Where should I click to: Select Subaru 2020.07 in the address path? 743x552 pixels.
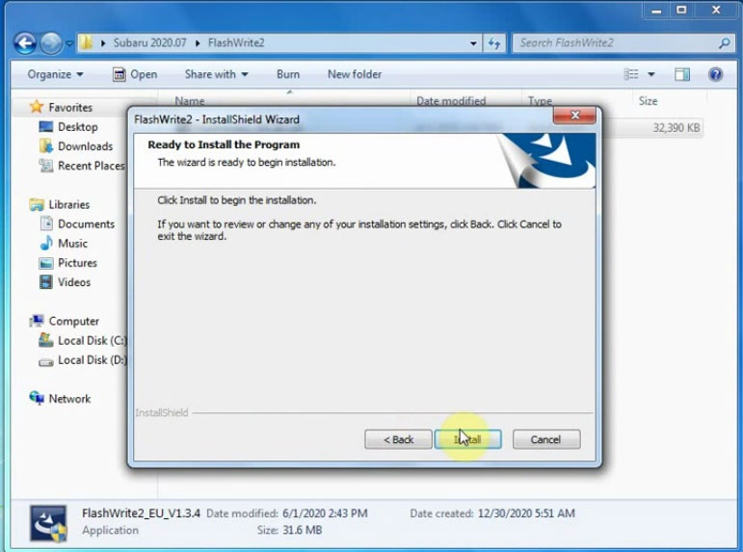149,42
